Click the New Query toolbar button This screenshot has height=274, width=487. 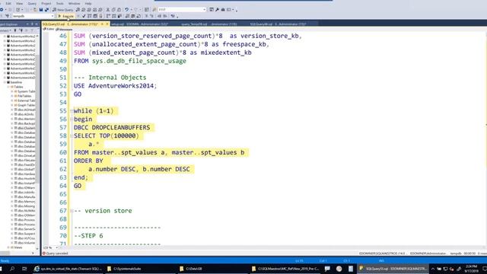[x=62, y=10]
